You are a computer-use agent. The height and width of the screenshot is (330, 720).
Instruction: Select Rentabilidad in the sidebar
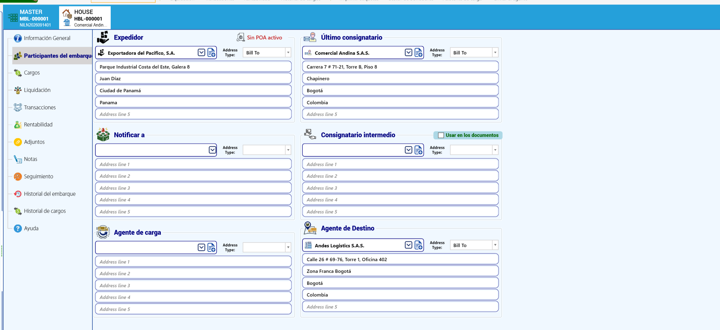38,124
